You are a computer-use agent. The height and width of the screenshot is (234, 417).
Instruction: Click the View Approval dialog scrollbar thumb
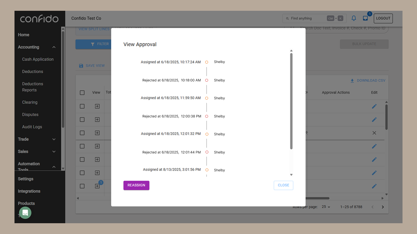291,101
